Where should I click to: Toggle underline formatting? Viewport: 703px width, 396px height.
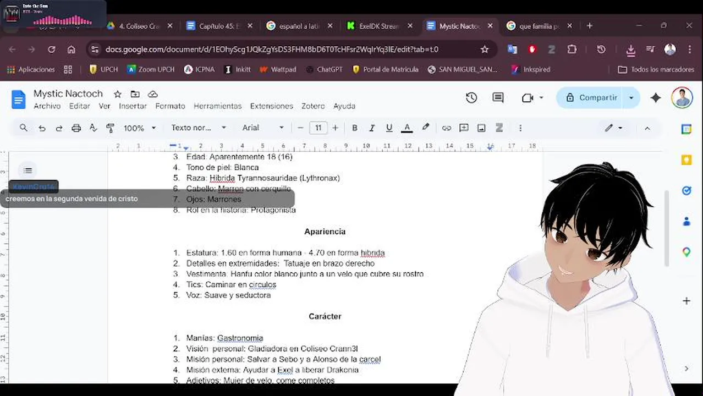pos(389,128)
